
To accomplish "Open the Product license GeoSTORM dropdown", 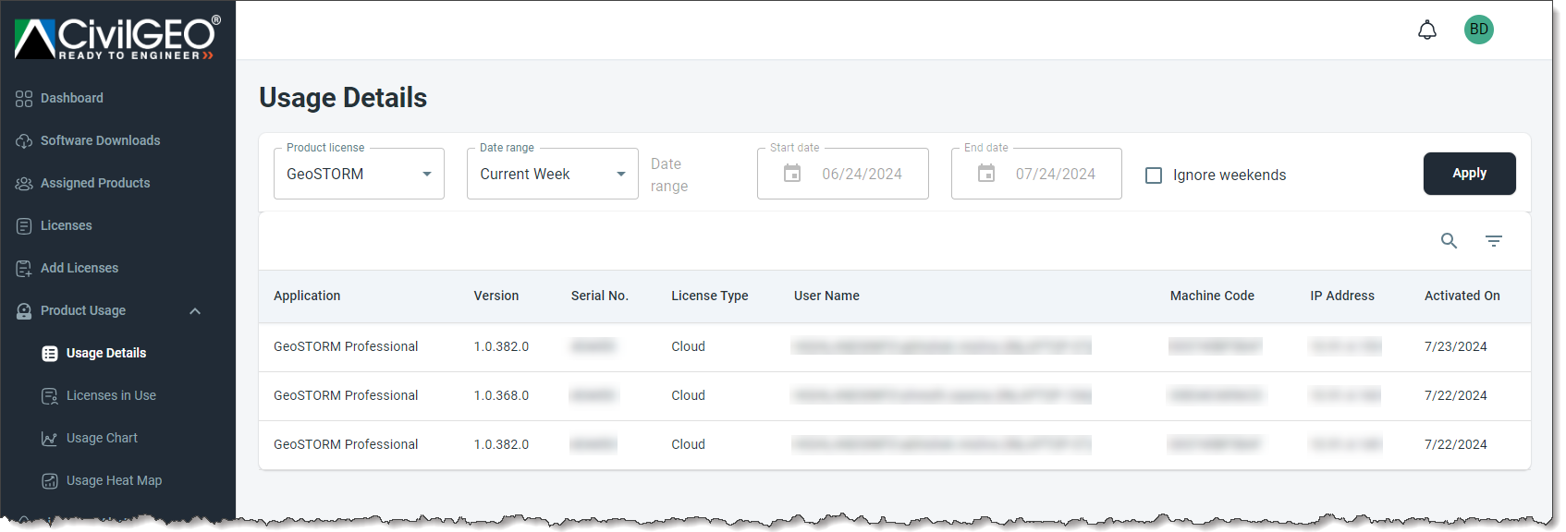I will point(359,174).
